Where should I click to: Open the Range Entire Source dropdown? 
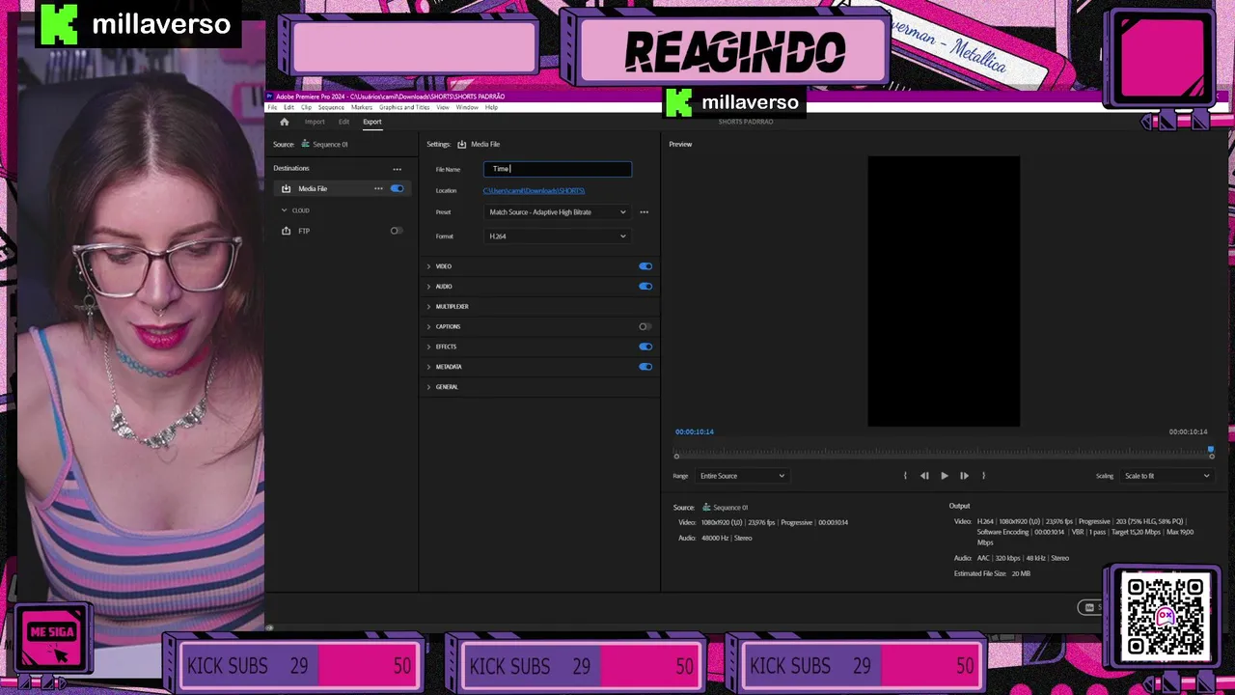click(742, 476)
